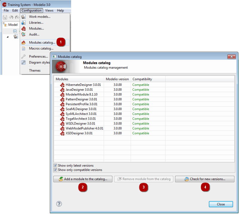Toggle Show only compatible versions checkbox
239x214 pixels.
[x=55, y=170]
